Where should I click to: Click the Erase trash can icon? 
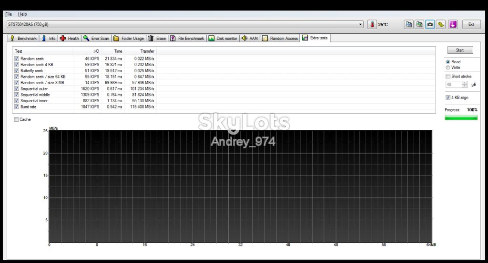pyautogui.click(x=151, y=38)
